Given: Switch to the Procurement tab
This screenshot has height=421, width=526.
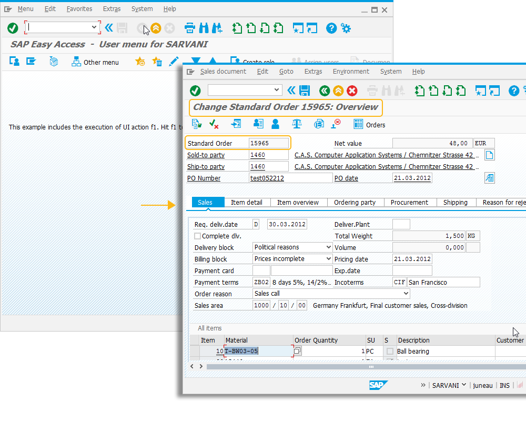Looking at the screenshot, I should (x=409, y=202).
